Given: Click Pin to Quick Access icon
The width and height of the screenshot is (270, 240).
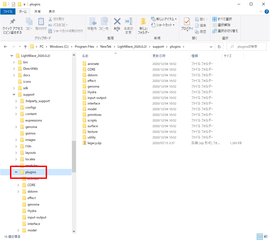Looking at the screenshot, I should tap(12, 22).
